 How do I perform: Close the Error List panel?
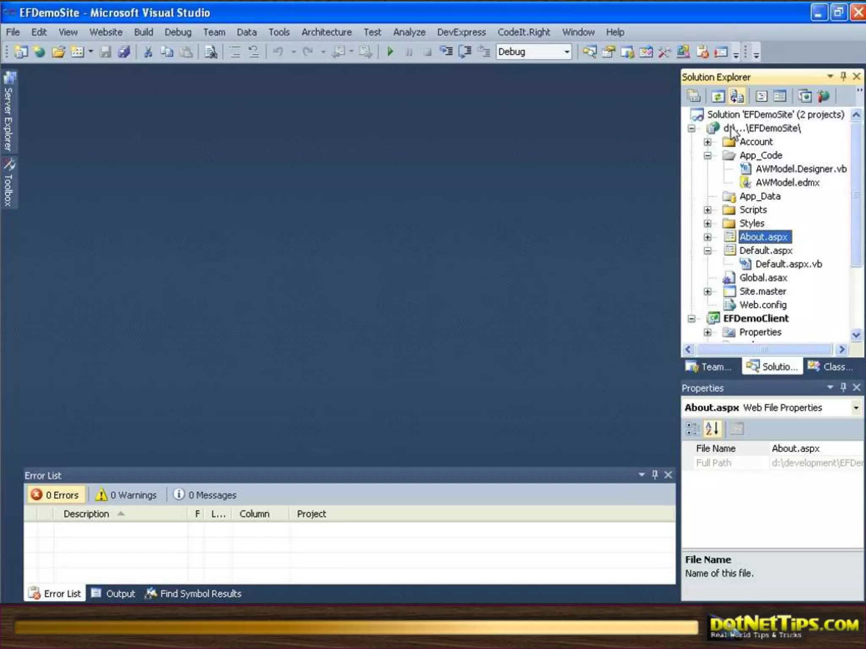click(668, 475)
